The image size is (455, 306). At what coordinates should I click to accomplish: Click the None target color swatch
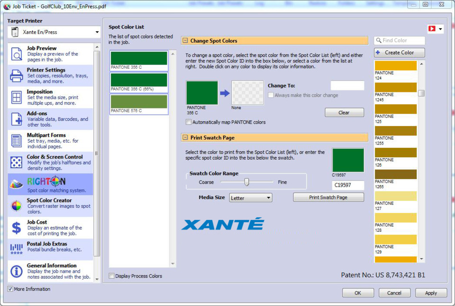click(247, 93)
